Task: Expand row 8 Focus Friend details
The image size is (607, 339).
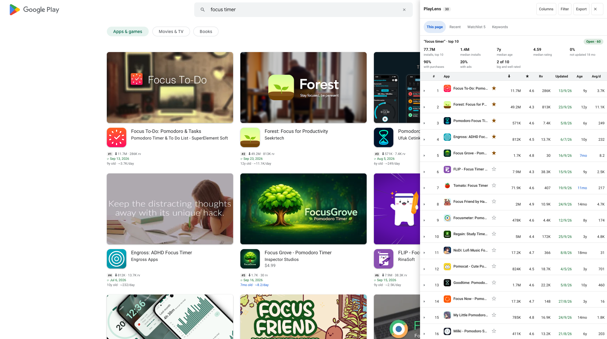Action: click(424, 204)
